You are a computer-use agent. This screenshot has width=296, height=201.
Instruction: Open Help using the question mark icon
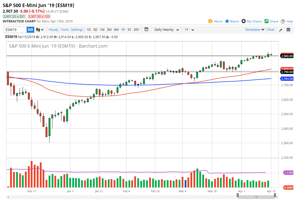(x=283, y=21)
